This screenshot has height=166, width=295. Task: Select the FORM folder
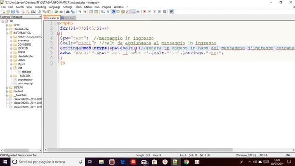point(21,52)
